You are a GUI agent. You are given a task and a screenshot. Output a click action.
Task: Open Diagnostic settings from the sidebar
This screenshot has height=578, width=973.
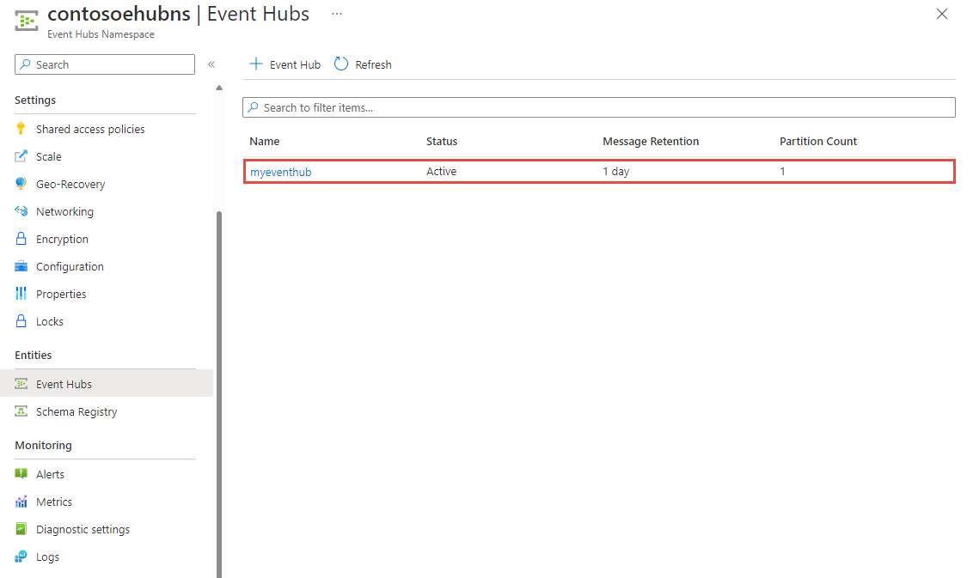(x=21, y=528)
